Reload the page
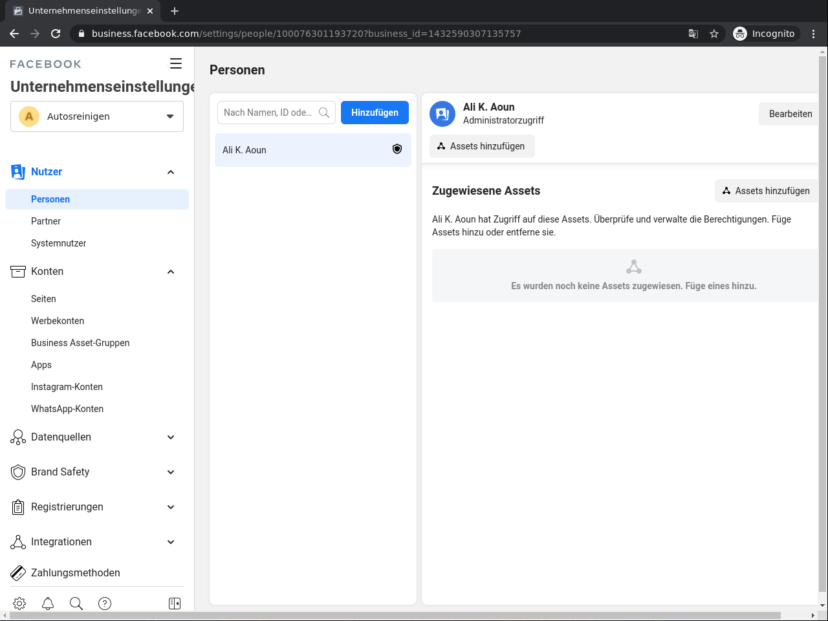Image resolution: width=828 pixels, height=621 pixels. pos(56,34)
